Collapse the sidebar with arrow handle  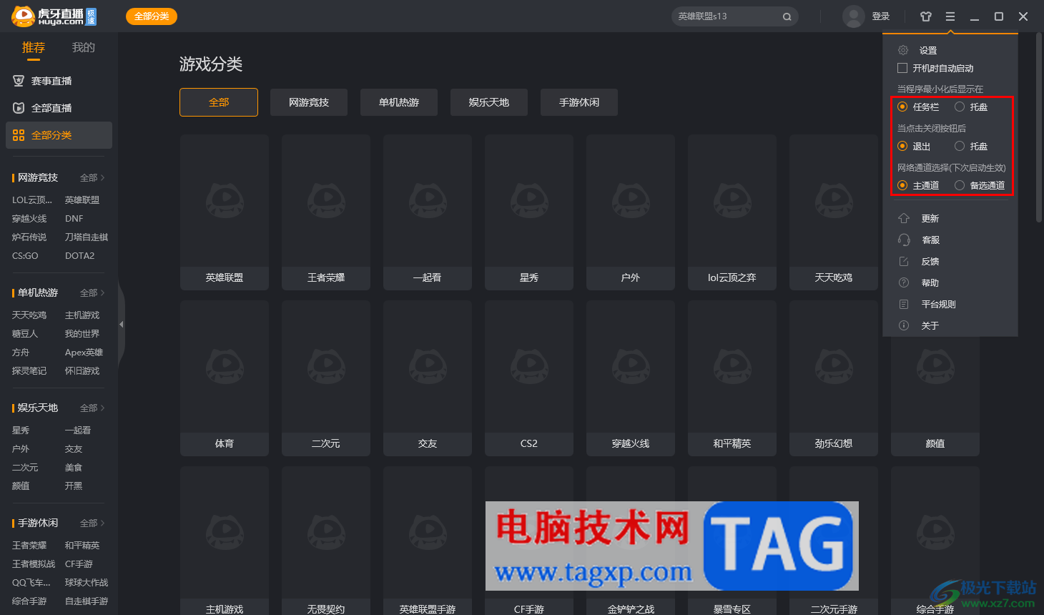coord(121,324)
